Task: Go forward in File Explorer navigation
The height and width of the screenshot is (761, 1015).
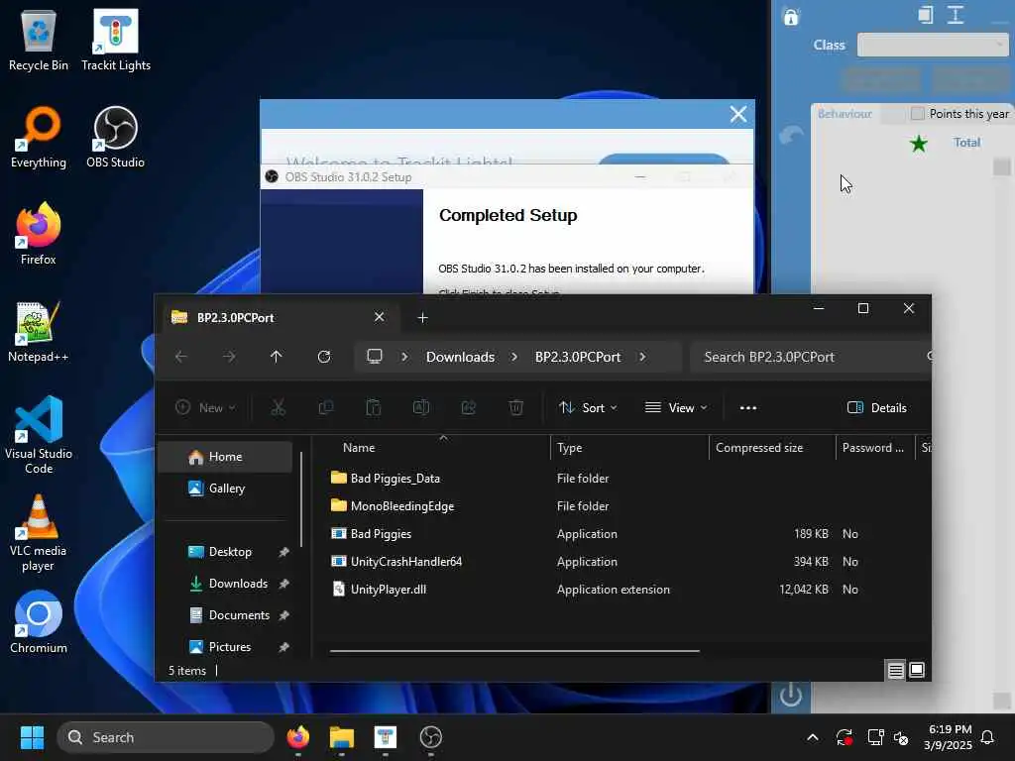Action: [x=229, y=357]
